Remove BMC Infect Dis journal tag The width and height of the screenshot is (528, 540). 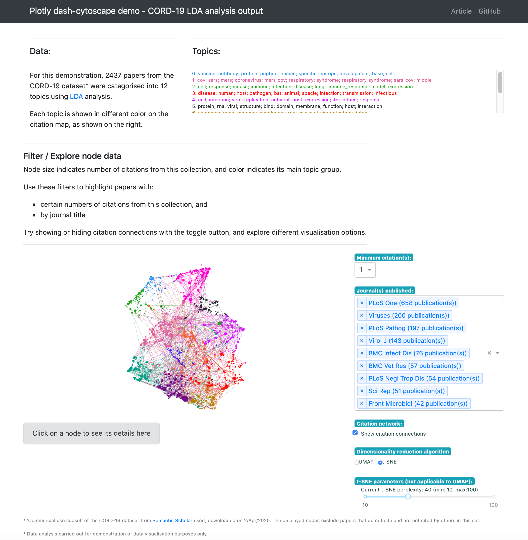[362, 353]
